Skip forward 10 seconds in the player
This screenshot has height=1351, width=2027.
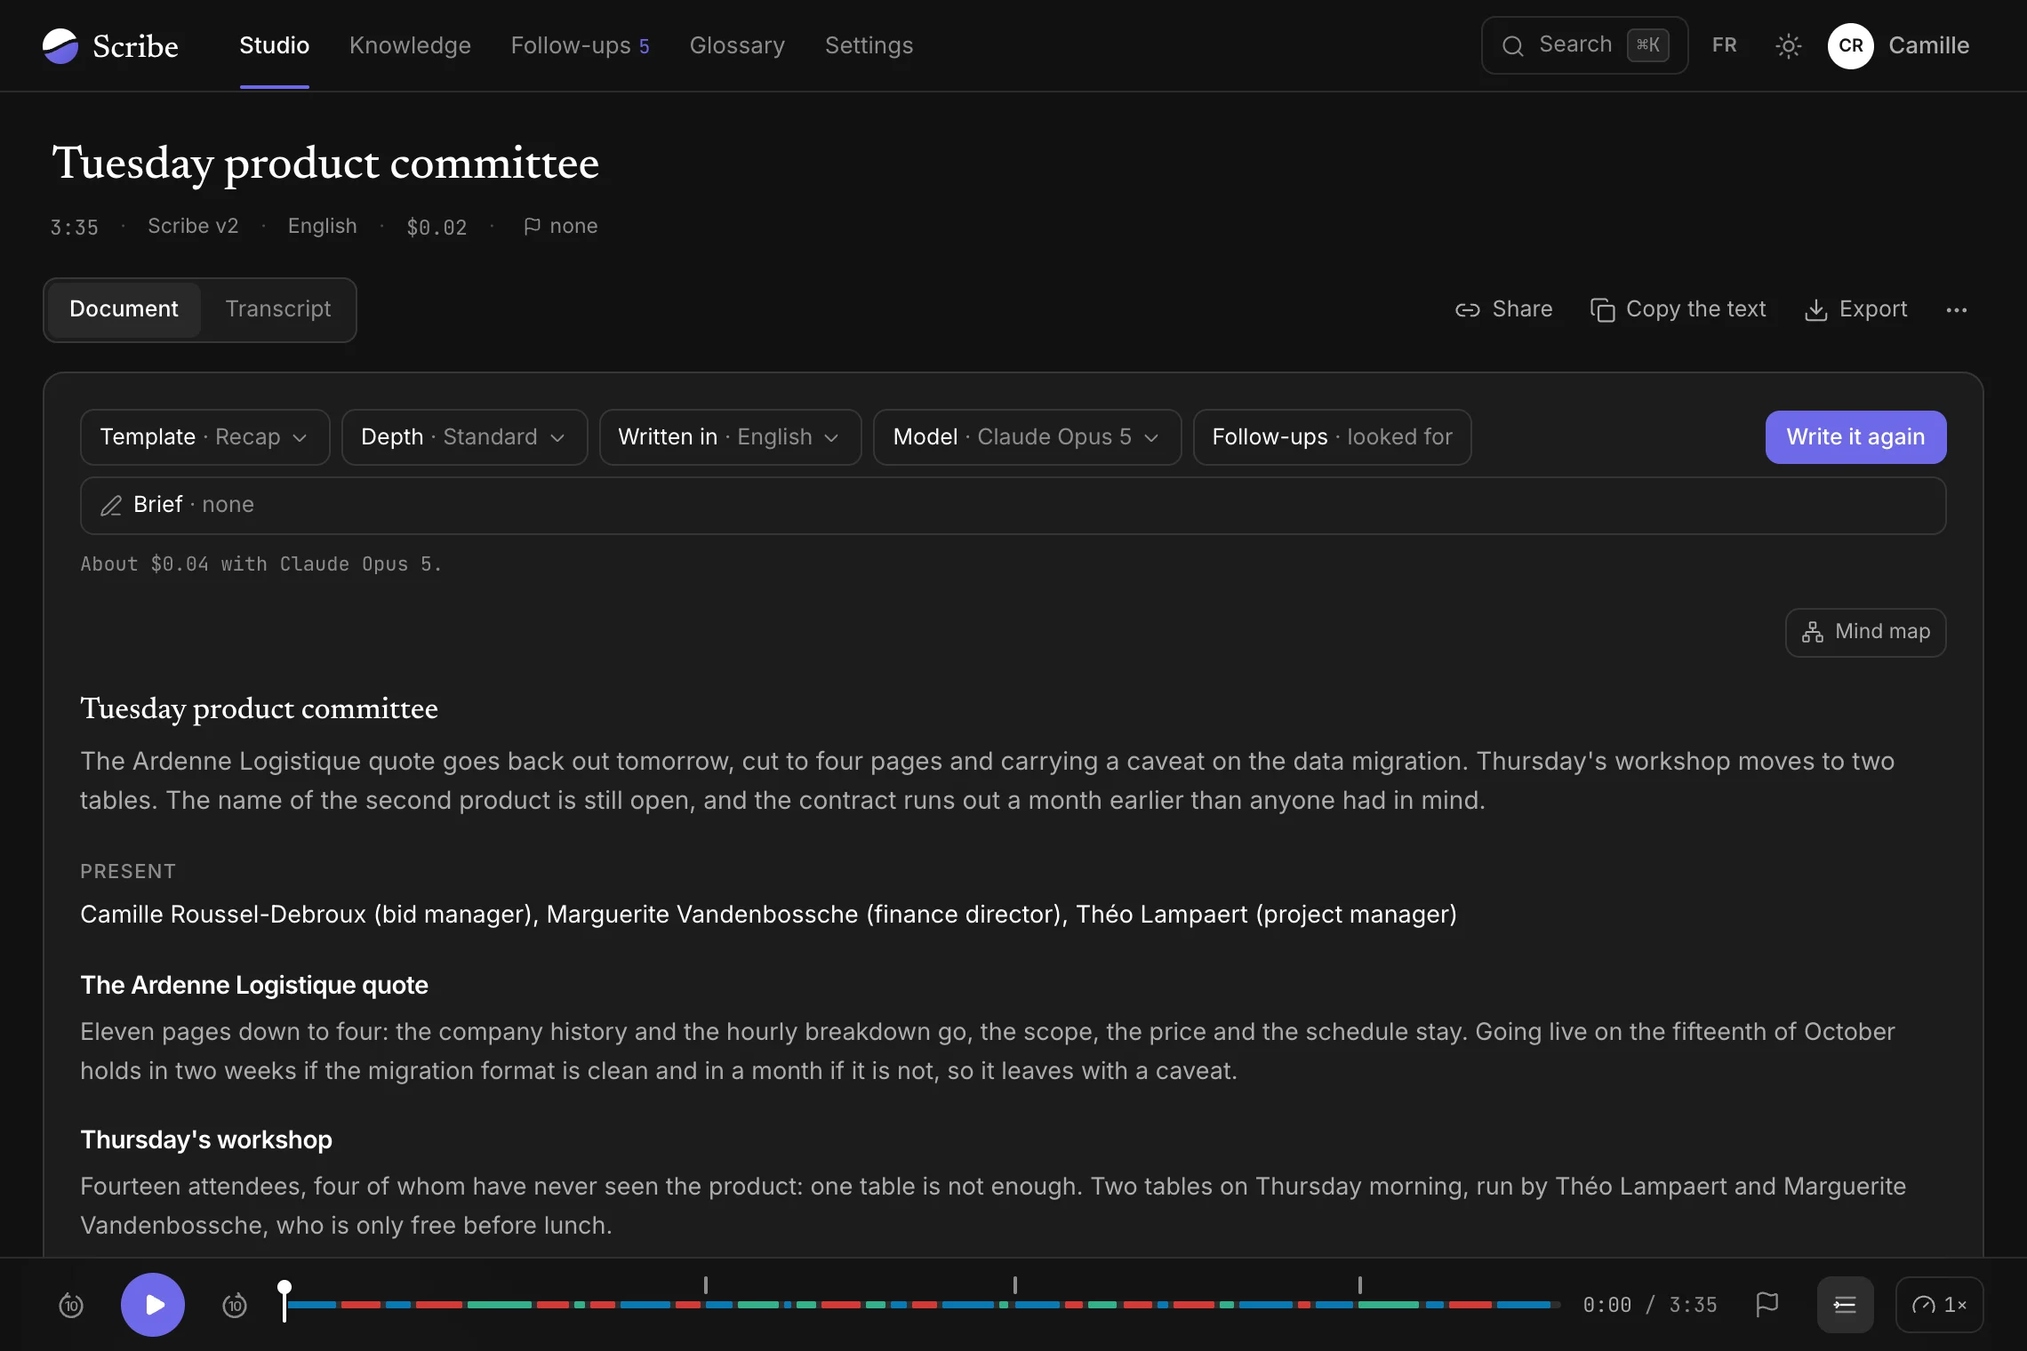point(235,1305)
